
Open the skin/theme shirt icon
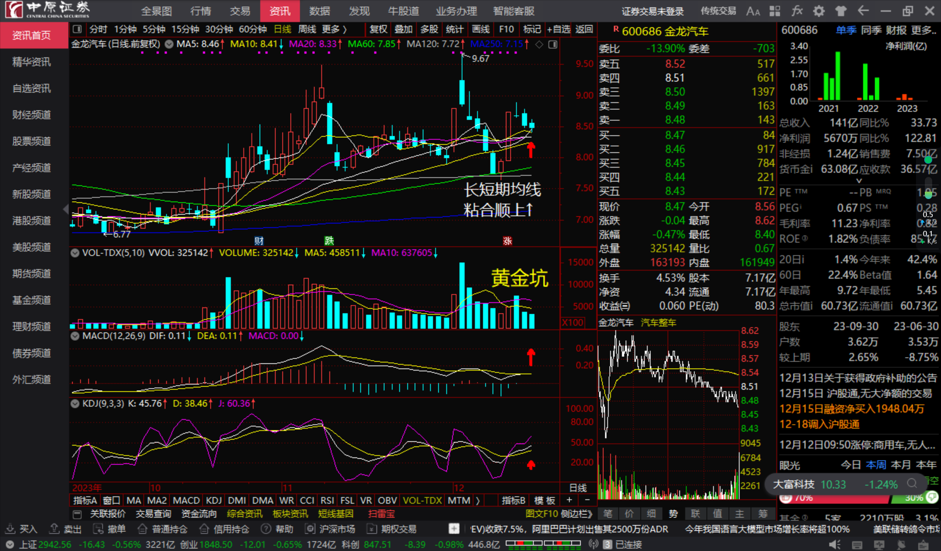coord(841,11)
